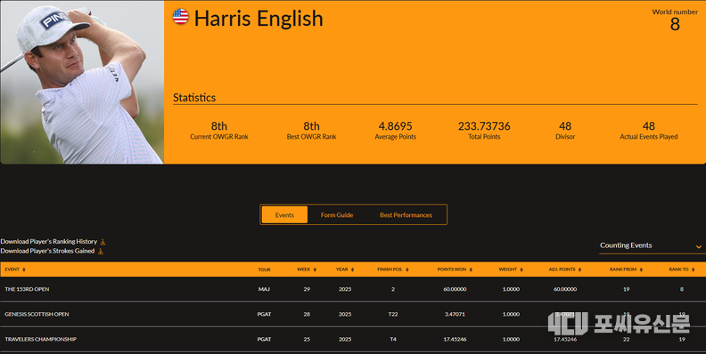Screen dimensions: 706x354
Task: Click 3.47071 points won cell
Action: 455,315
